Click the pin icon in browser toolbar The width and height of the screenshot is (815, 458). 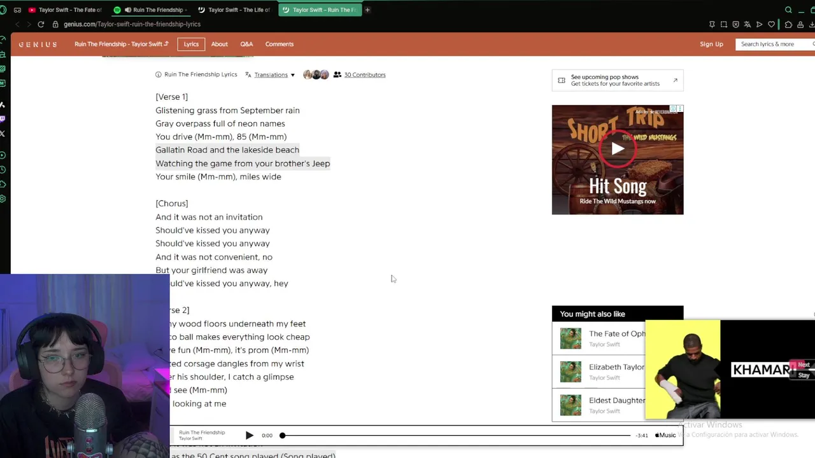[x=712, y=24]
